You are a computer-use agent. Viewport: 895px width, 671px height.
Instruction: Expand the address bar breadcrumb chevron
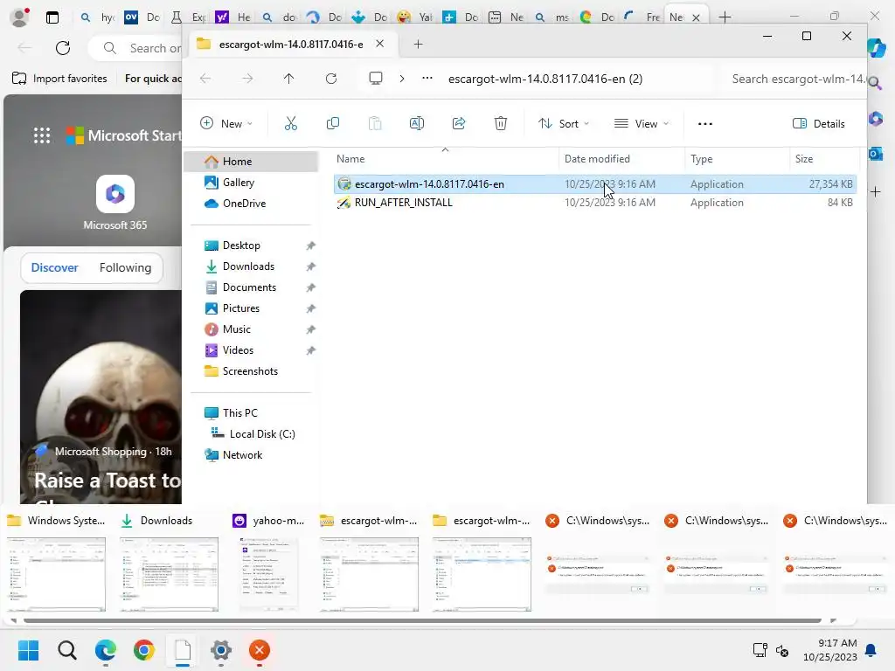click(x=402, y=79)
